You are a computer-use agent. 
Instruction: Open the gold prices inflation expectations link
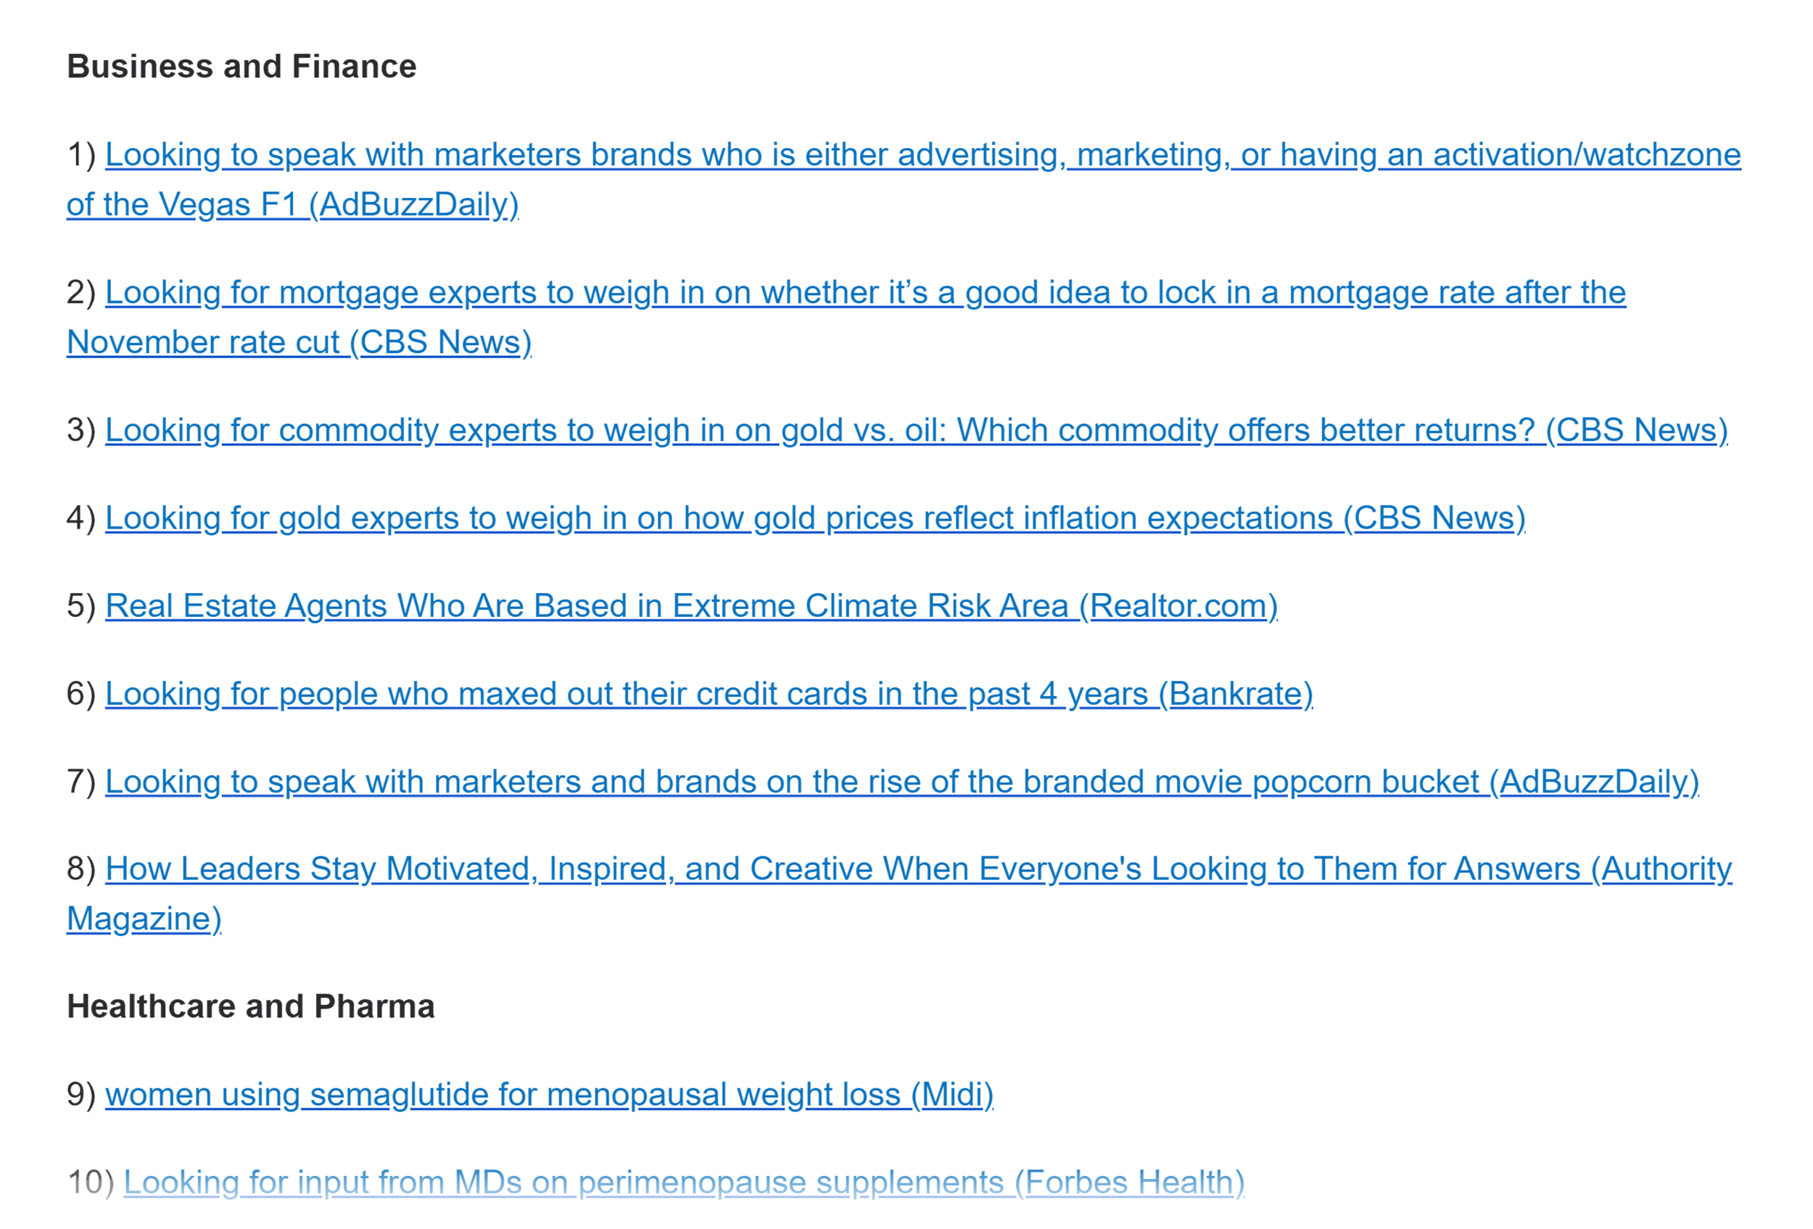tap(814, 518)
